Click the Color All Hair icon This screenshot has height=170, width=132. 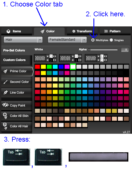click(x=5, y=126)
